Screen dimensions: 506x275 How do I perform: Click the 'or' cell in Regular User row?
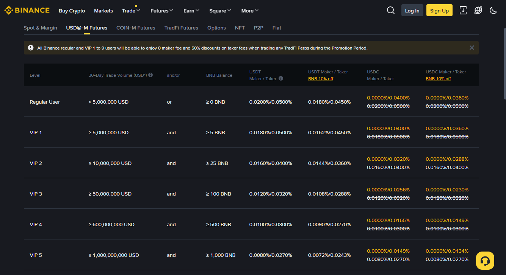(x=169, y=102)
